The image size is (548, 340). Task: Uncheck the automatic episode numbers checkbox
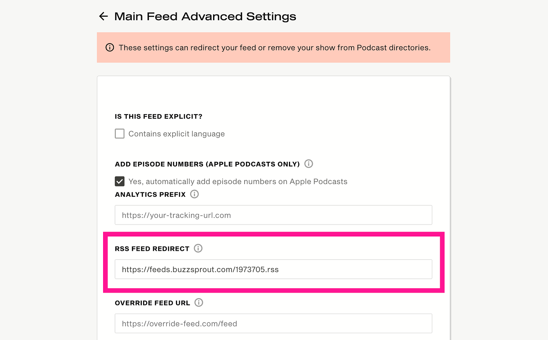tap(120, 181)
